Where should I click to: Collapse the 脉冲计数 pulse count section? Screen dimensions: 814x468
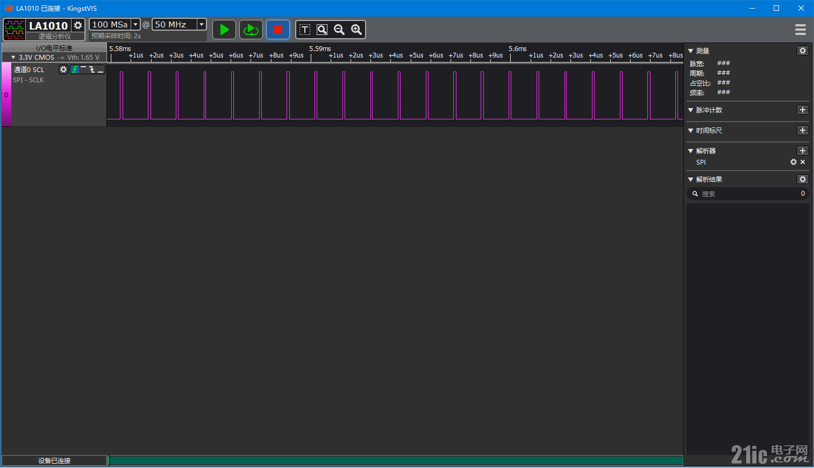coord(691,110)
